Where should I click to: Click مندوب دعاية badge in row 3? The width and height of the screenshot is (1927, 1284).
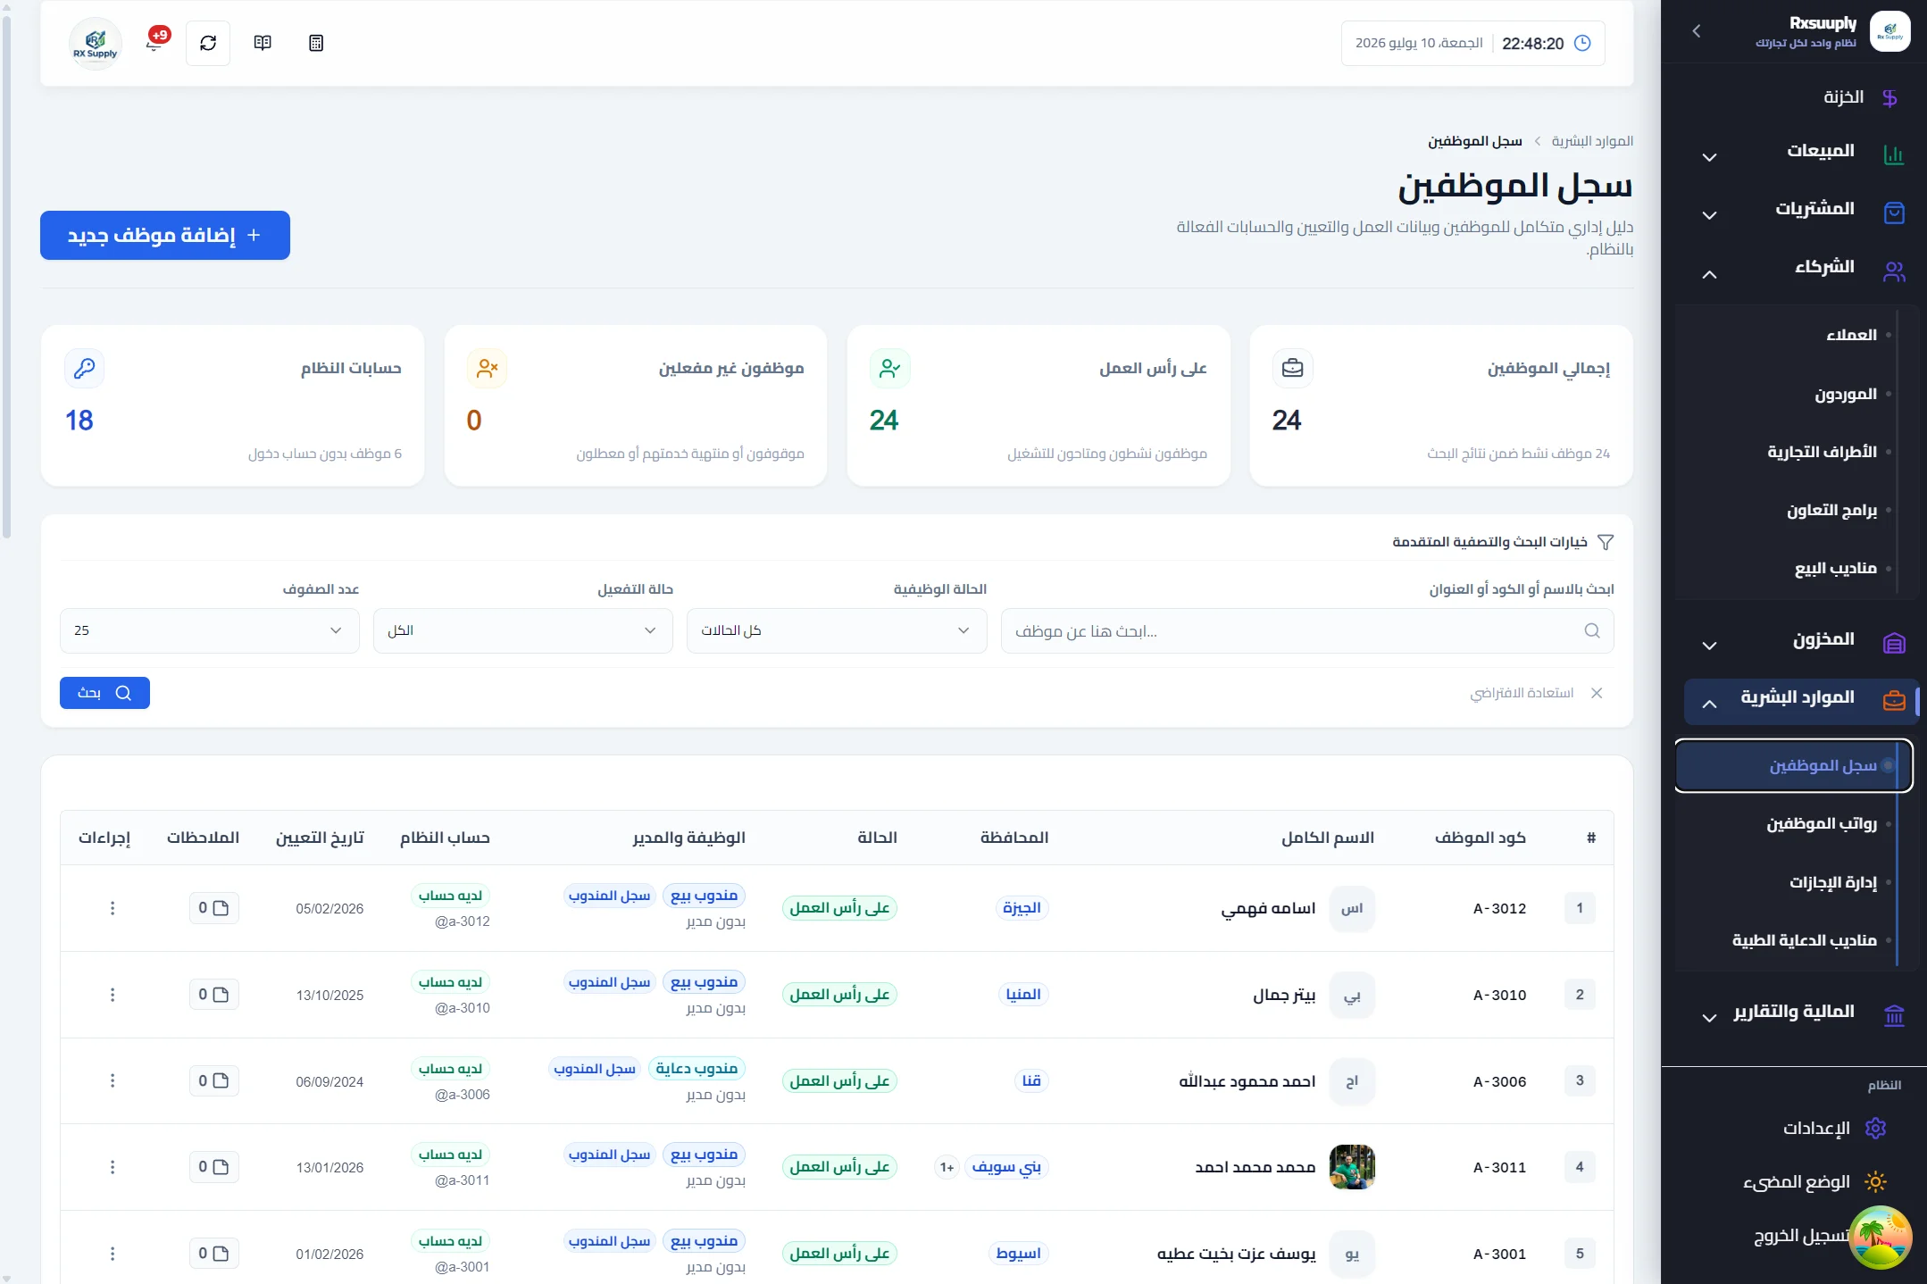(697, 1068)
